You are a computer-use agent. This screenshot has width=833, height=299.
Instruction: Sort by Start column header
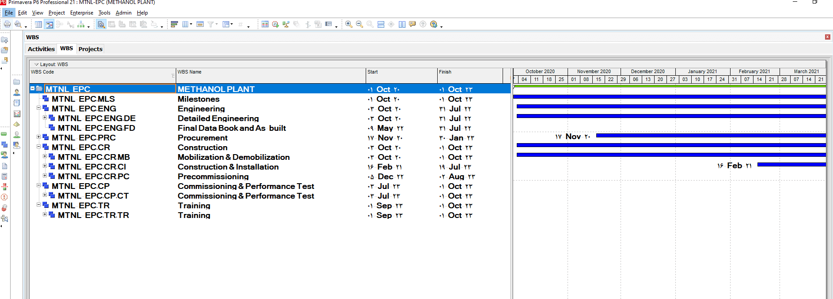pyautogui.click(x=401, y=75)
